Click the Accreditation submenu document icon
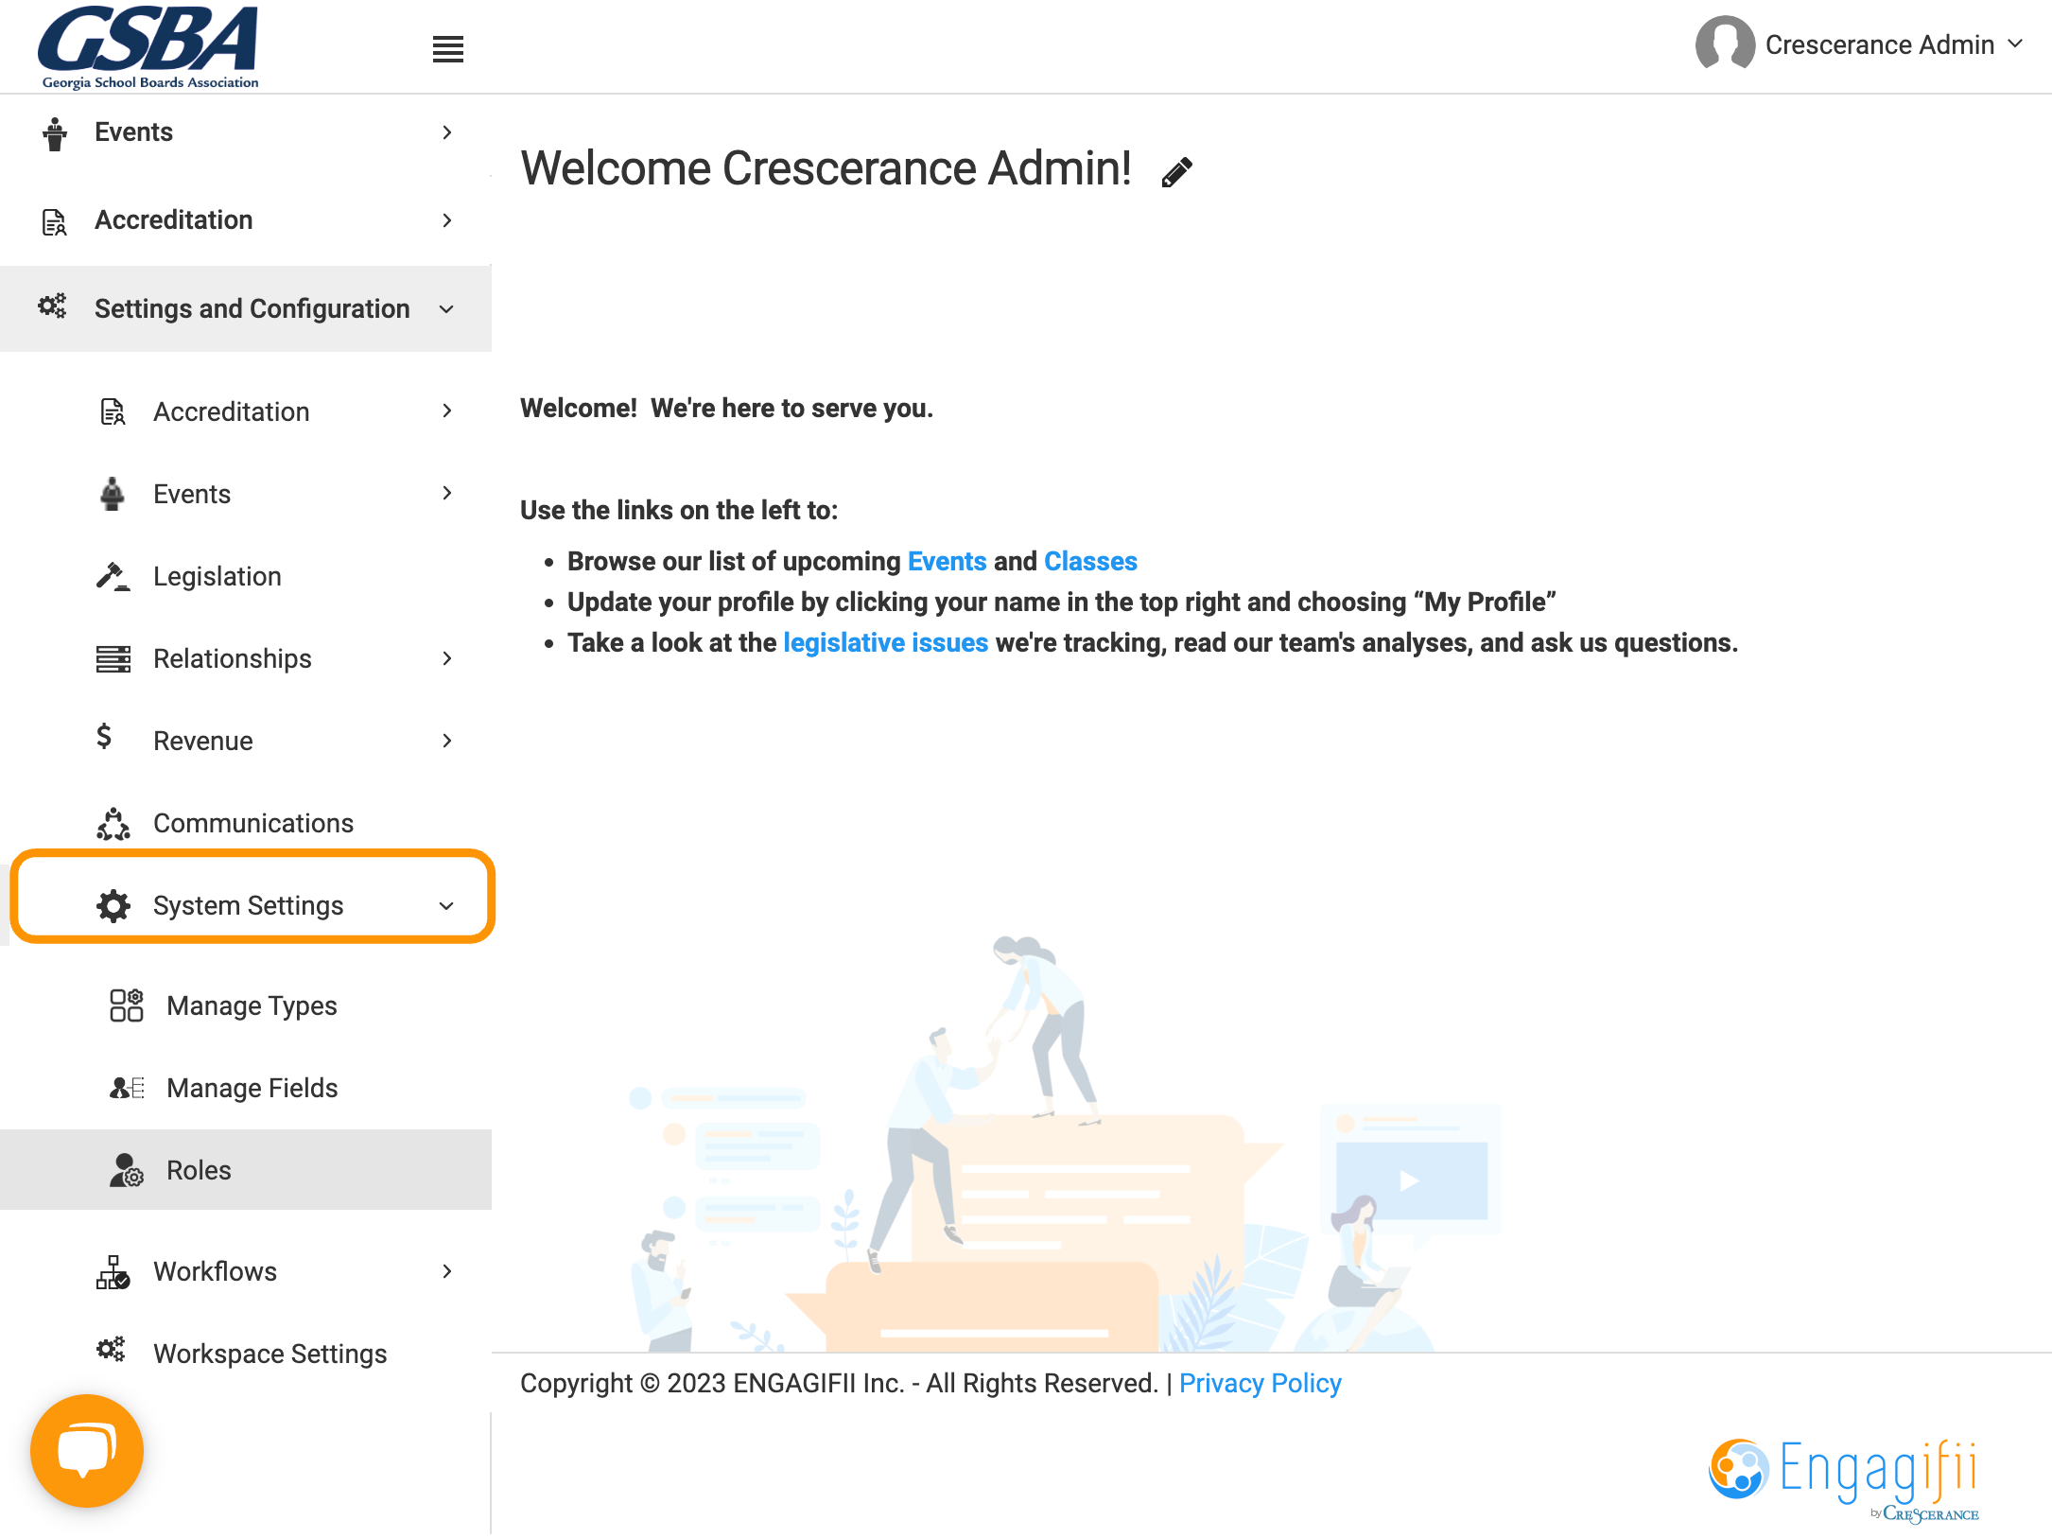This screenshot has height=1538, width=2052. coord(113,411)
